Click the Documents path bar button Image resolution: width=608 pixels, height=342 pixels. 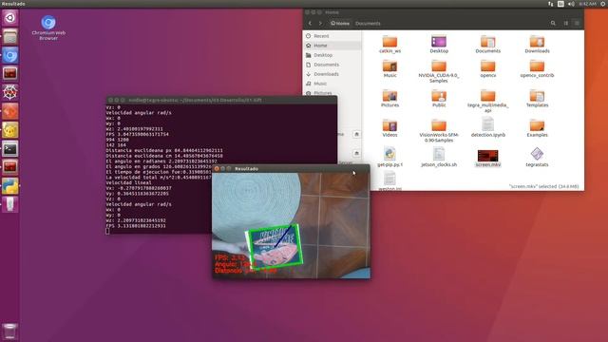pos(368,23)
